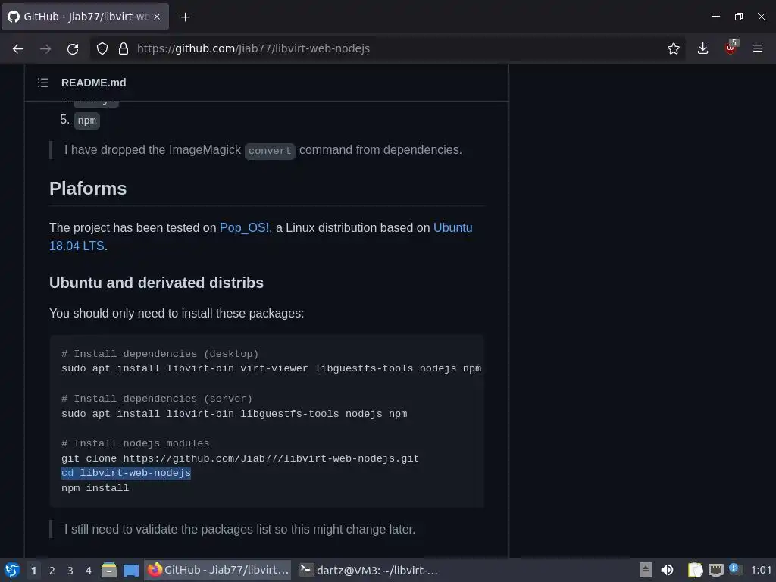The image size is (776, 582).
Task: Open the removable media eject tray icon
Action: pyautogui.click(x=646, y=570)
